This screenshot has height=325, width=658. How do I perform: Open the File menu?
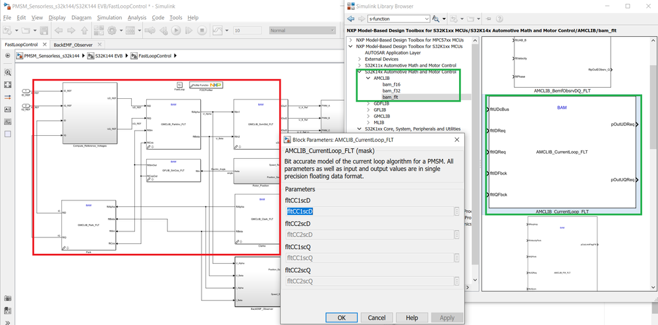click(7, 18)
